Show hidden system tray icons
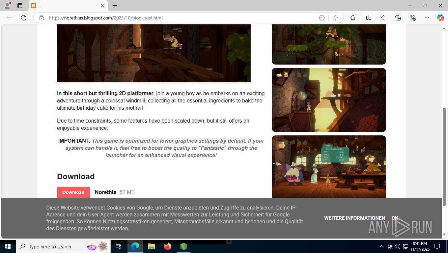The width and height of the screenshot is (448, 253). 382,246
